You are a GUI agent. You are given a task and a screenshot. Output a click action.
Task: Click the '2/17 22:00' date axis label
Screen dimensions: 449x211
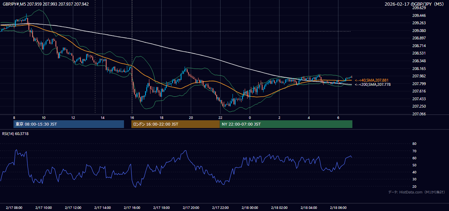tap(221, 207)
